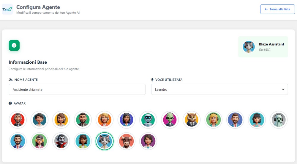Pick the selected cat avatar
This screenshot has width=297, height=164.
[x=104, y=141]
